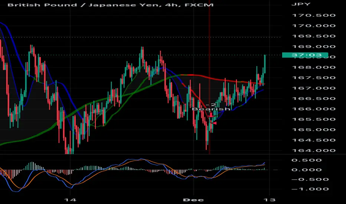This screenshot has width=346, height=204.
Task: Click the red down arrow bearish marker
Action: pyautogui.click(x=211, y=115)
